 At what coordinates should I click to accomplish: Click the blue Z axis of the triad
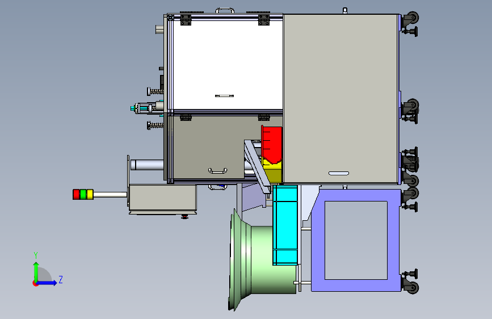47,283
